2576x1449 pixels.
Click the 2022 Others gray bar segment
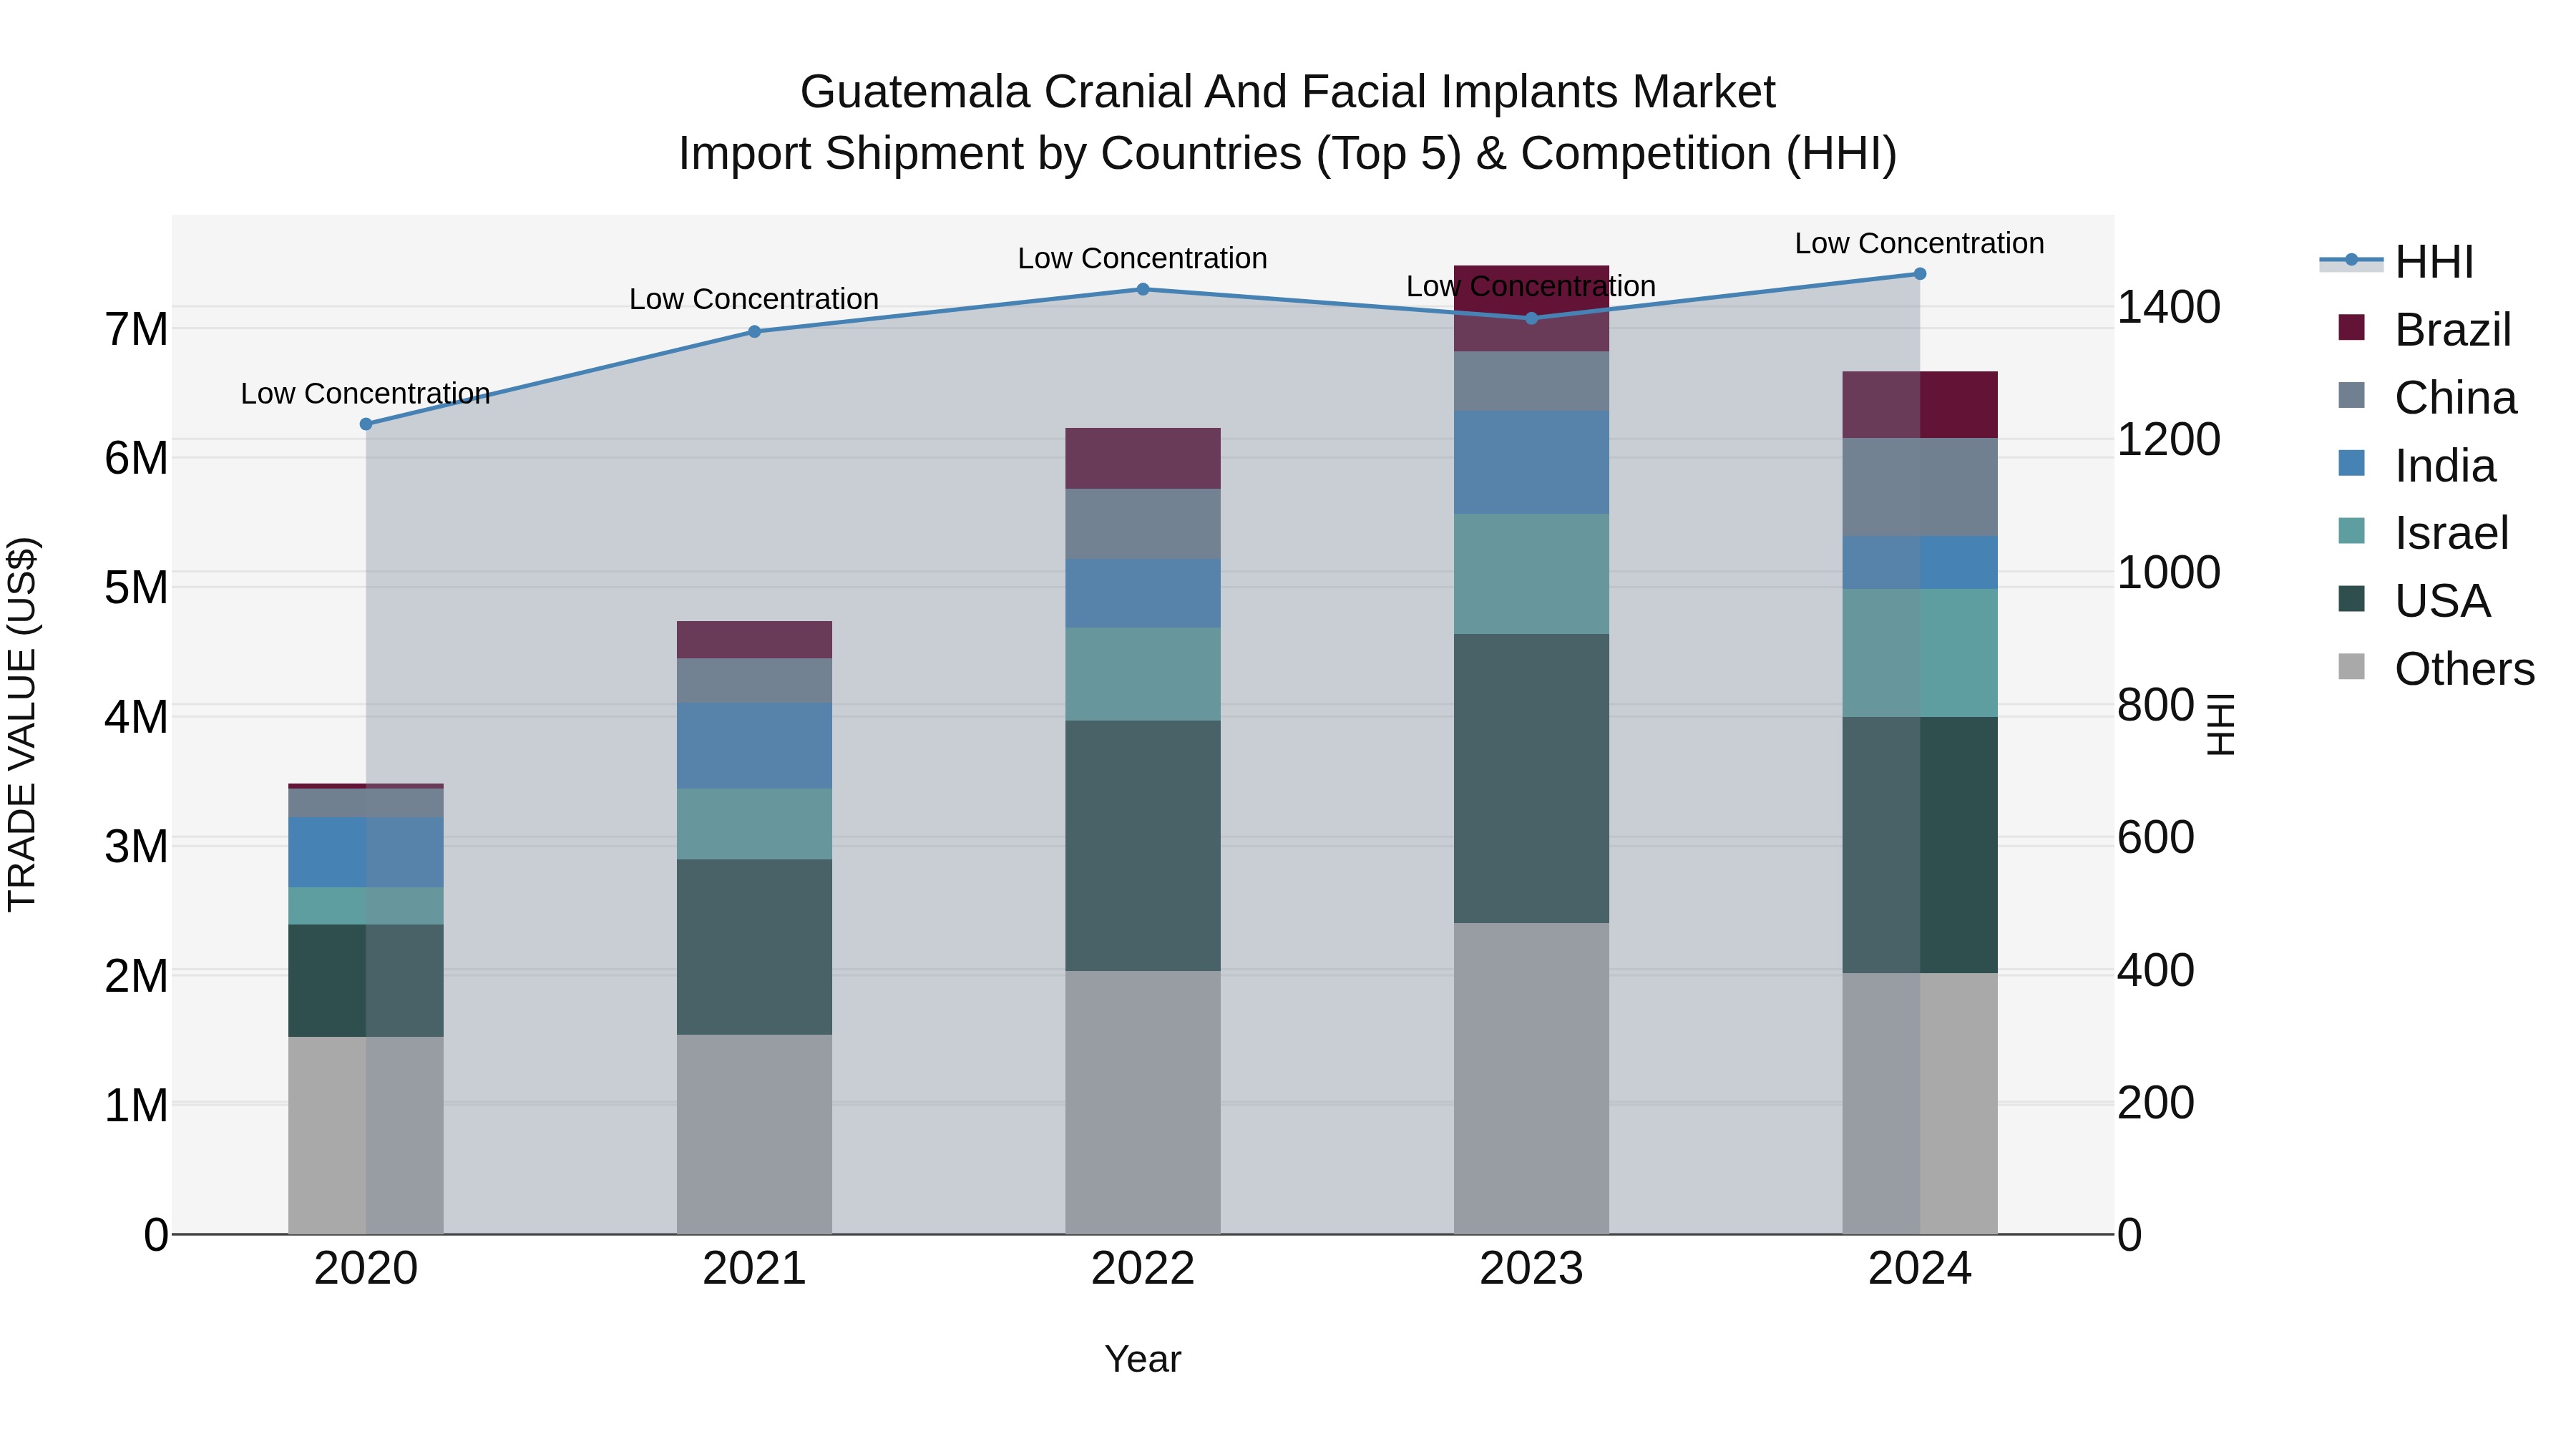[1143, 1102]
